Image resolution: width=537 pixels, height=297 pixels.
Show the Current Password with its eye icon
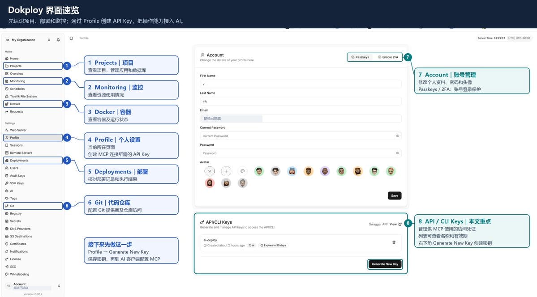click(397, 136)
